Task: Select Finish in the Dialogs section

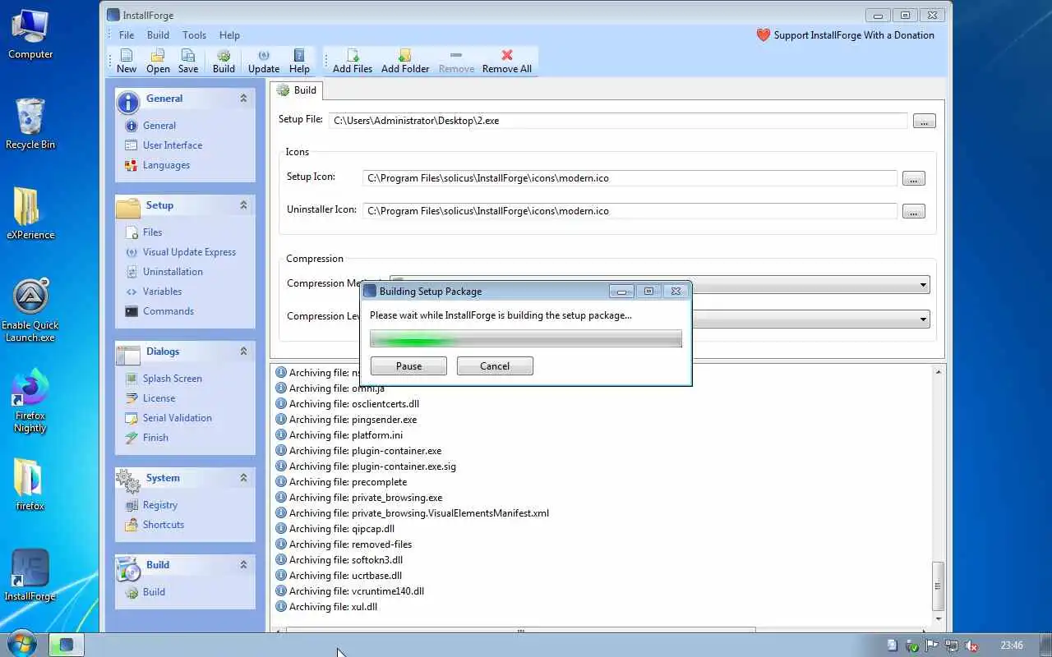Action: tap(155, 438)
